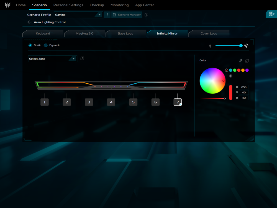Select zone 3 button
277x208 pixels.
pos(89,102)
